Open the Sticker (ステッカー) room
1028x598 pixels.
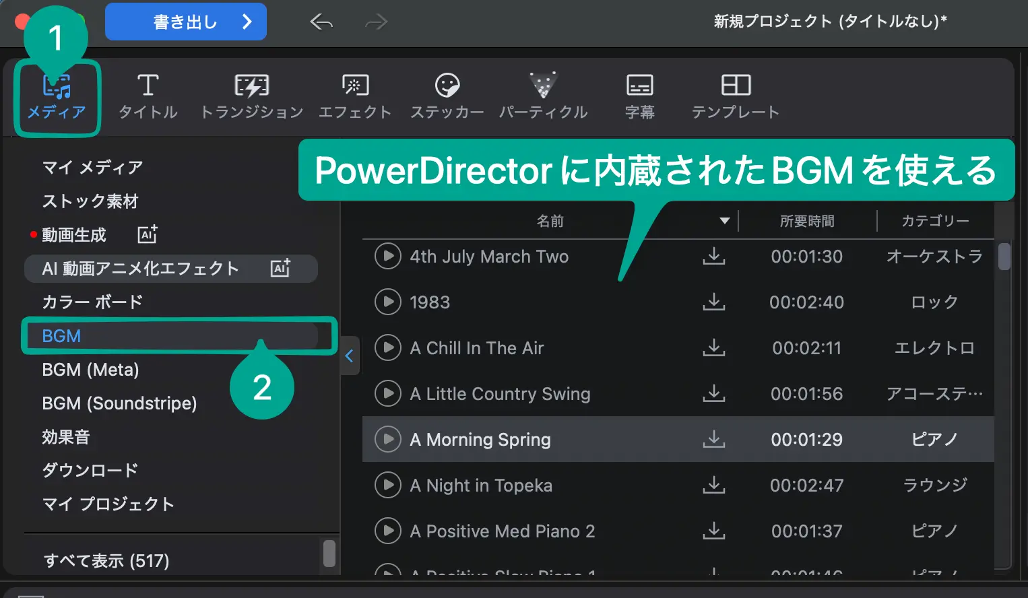coord(447,96)
